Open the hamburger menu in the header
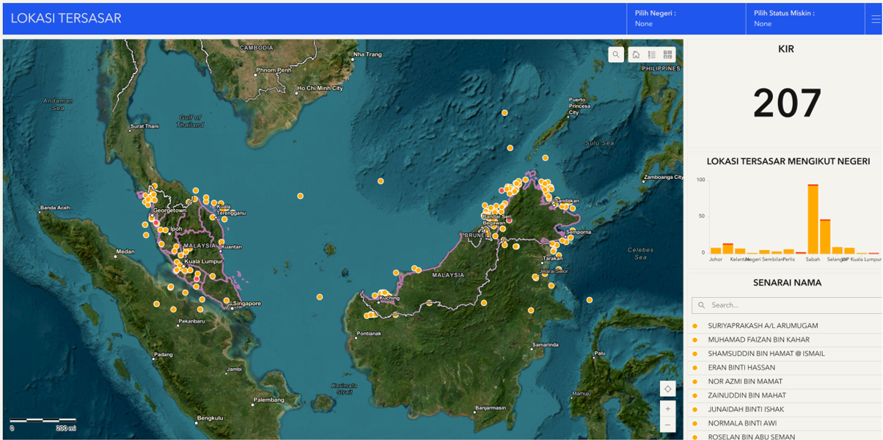Image resolution: width=883 pixels, height=440 pixels. coord(875,19)
